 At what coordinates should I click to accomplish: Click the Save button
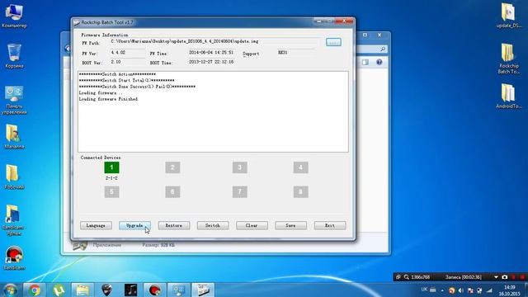pyautogui.click(x=290, y=225)
